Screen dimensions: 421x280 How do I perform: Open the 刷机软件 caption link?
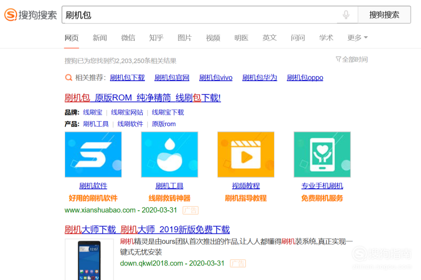coord(93,186)
